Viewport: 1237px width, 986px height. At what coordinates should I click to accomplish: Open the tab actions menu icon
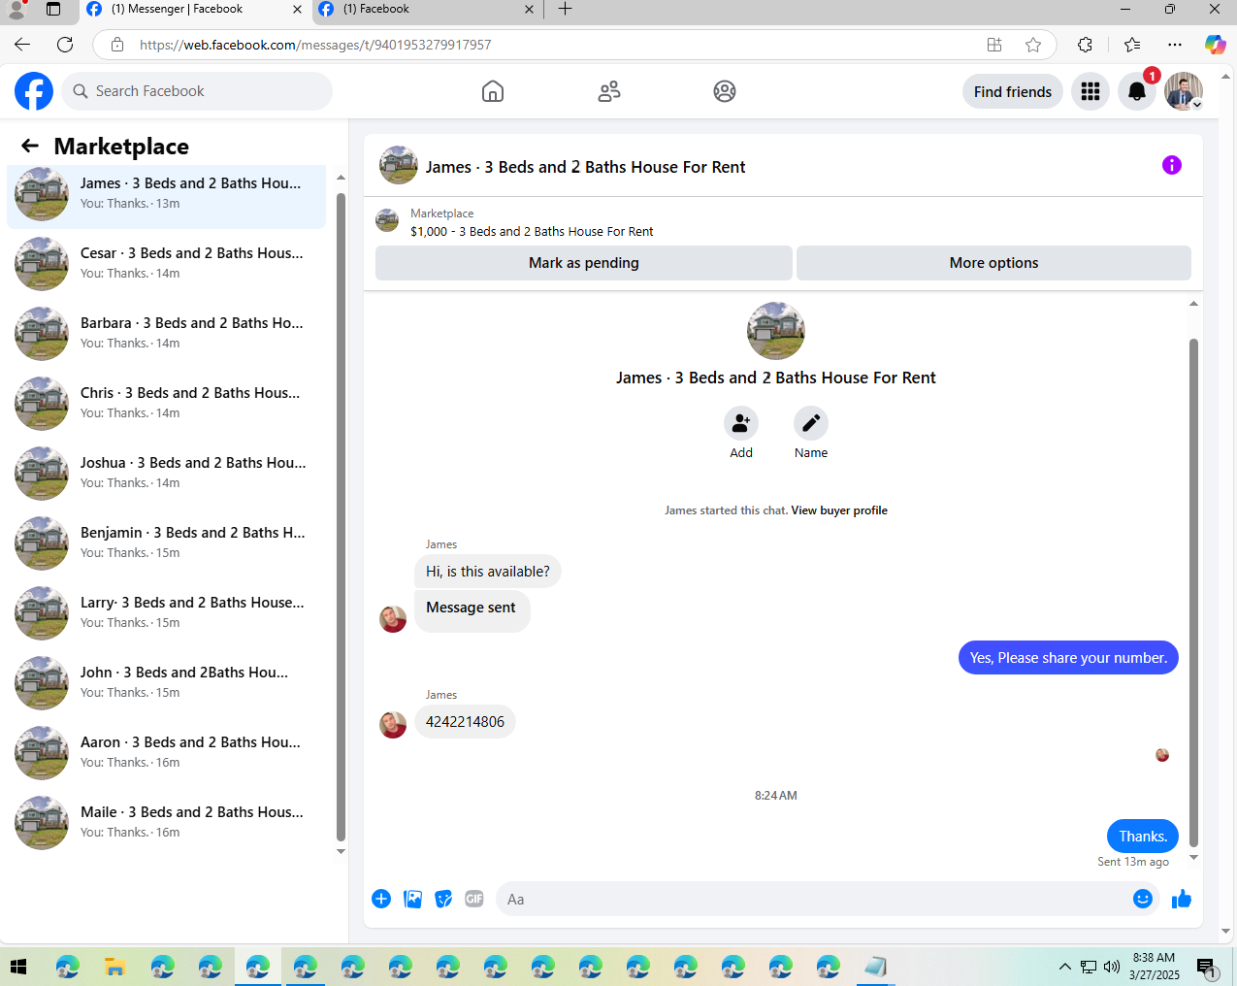click(53, 9)
